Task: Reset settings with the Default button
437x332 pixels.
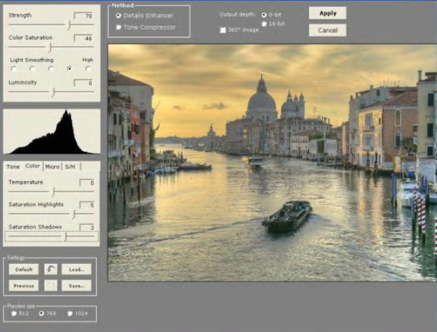Action: pyautogui.click(x=24, y=269)
